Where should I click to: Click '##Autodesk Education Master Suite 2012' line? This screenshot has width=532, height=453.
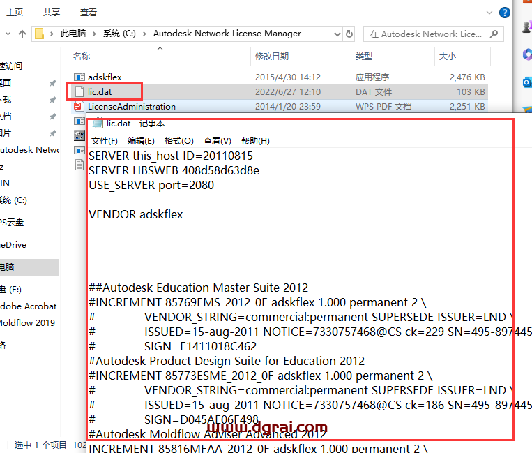tap(198, 288)
